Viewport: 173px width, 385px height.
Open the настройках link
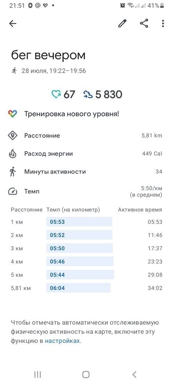(62, 341)
